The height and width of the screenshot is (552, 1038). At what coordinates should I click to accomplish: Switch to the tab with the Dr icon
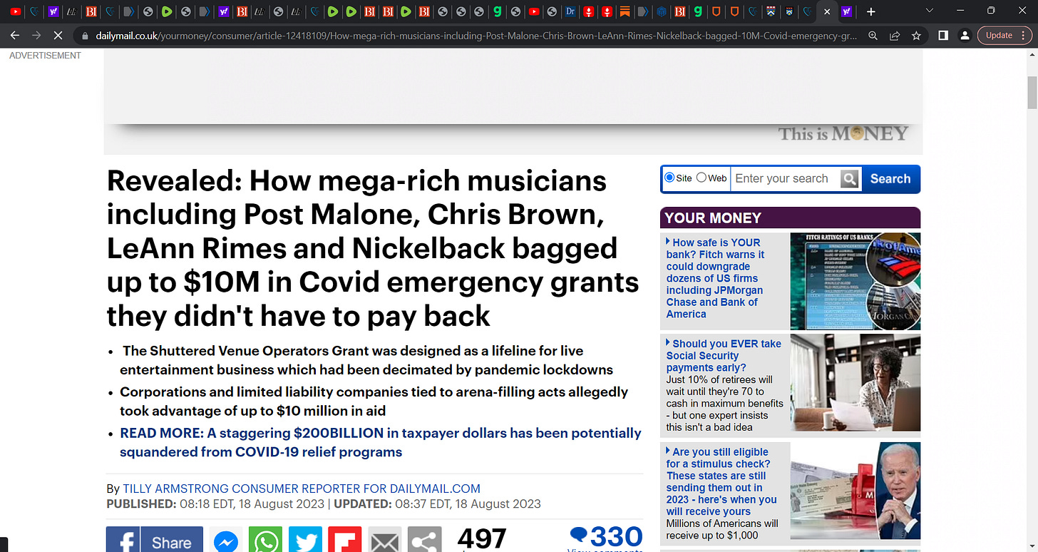[x=570, y=11]
